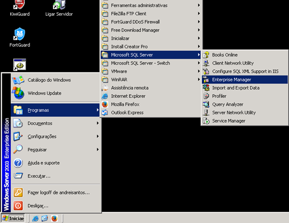The height and width of the screenshot is (223, 289).
Task: Click the VMware folder icon
Action: click(x=105, y=71)
